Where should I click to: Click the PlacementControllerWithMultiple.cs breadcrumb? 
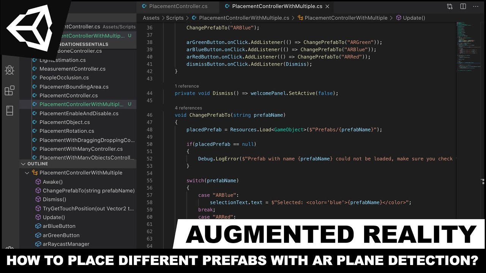point(244,18)
